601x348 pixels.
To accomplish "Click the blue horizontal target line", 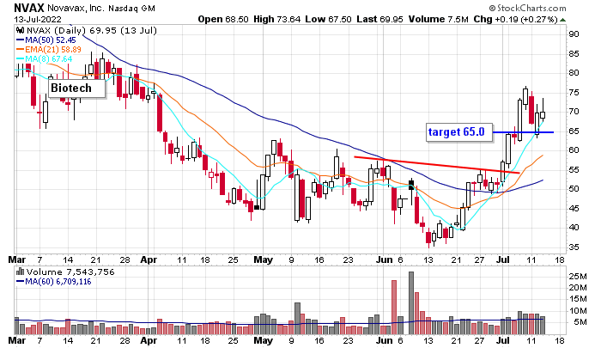I will click(x=523, y=132).
